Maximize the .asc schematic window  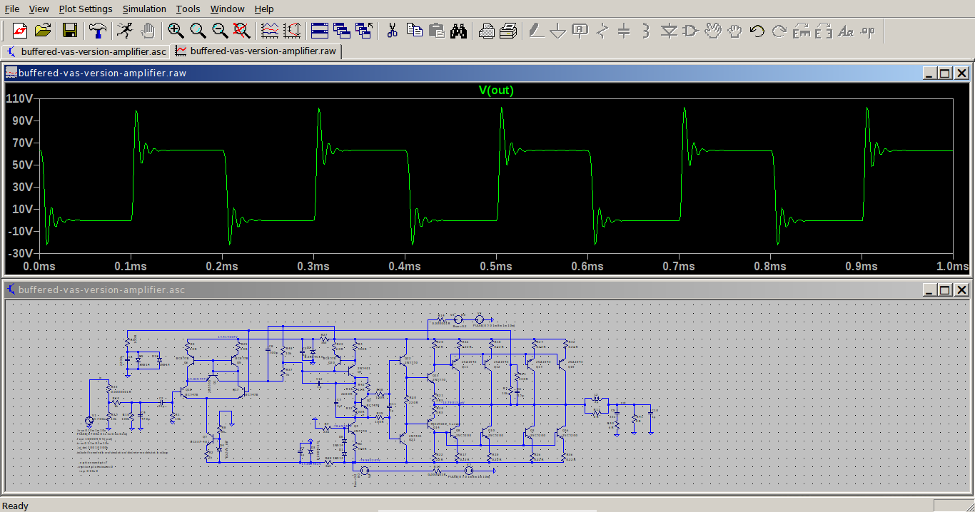pos(944,290)
